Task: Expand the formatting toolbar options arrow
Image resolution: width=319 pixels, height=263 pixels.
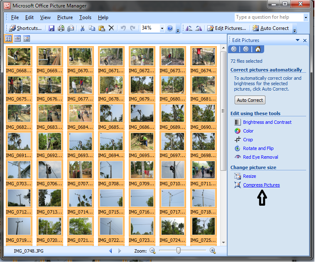Action: tap(295, 31)
